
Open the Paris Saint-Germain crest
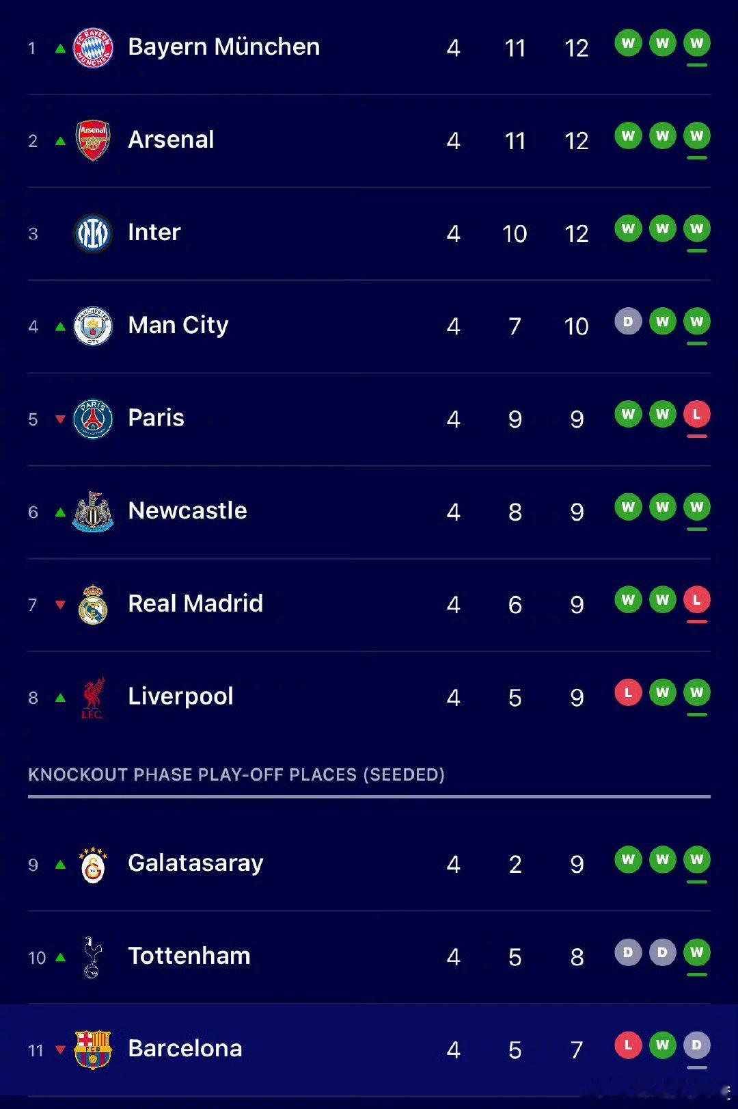[x=93, y=419]
